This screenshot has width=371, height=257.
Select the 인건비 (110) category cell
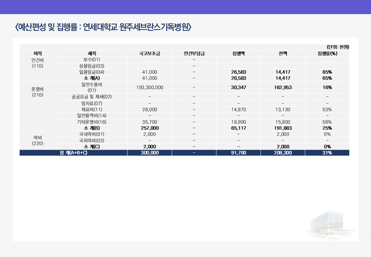38,63
